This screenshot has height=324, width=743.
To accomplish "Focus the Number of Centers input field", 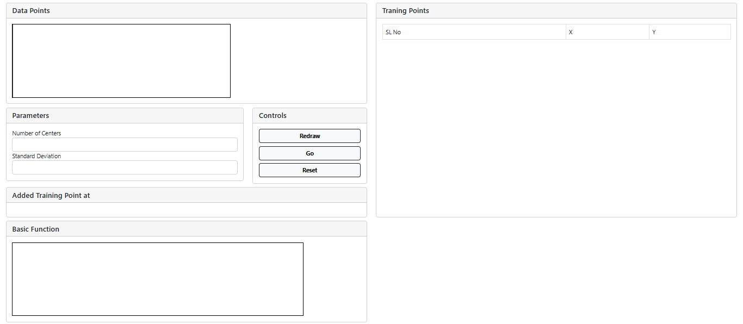I will click(x=125, y=145).
